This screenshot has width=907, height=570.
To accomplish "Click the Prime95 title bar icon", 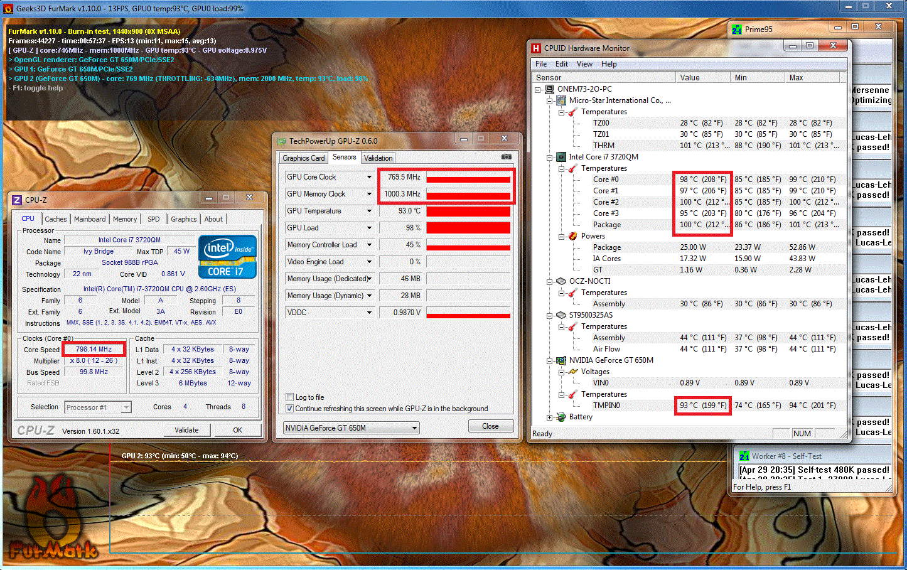I will (737, 30).
